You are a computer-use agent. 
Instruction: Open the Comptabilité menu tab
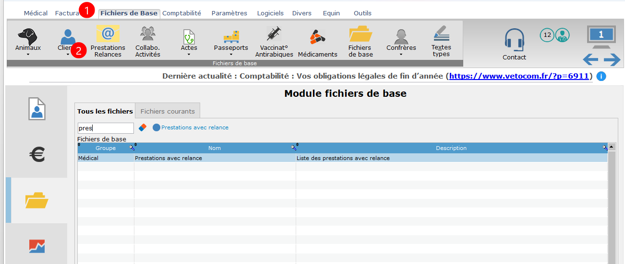pyautogui.click(x=181, y=13)
